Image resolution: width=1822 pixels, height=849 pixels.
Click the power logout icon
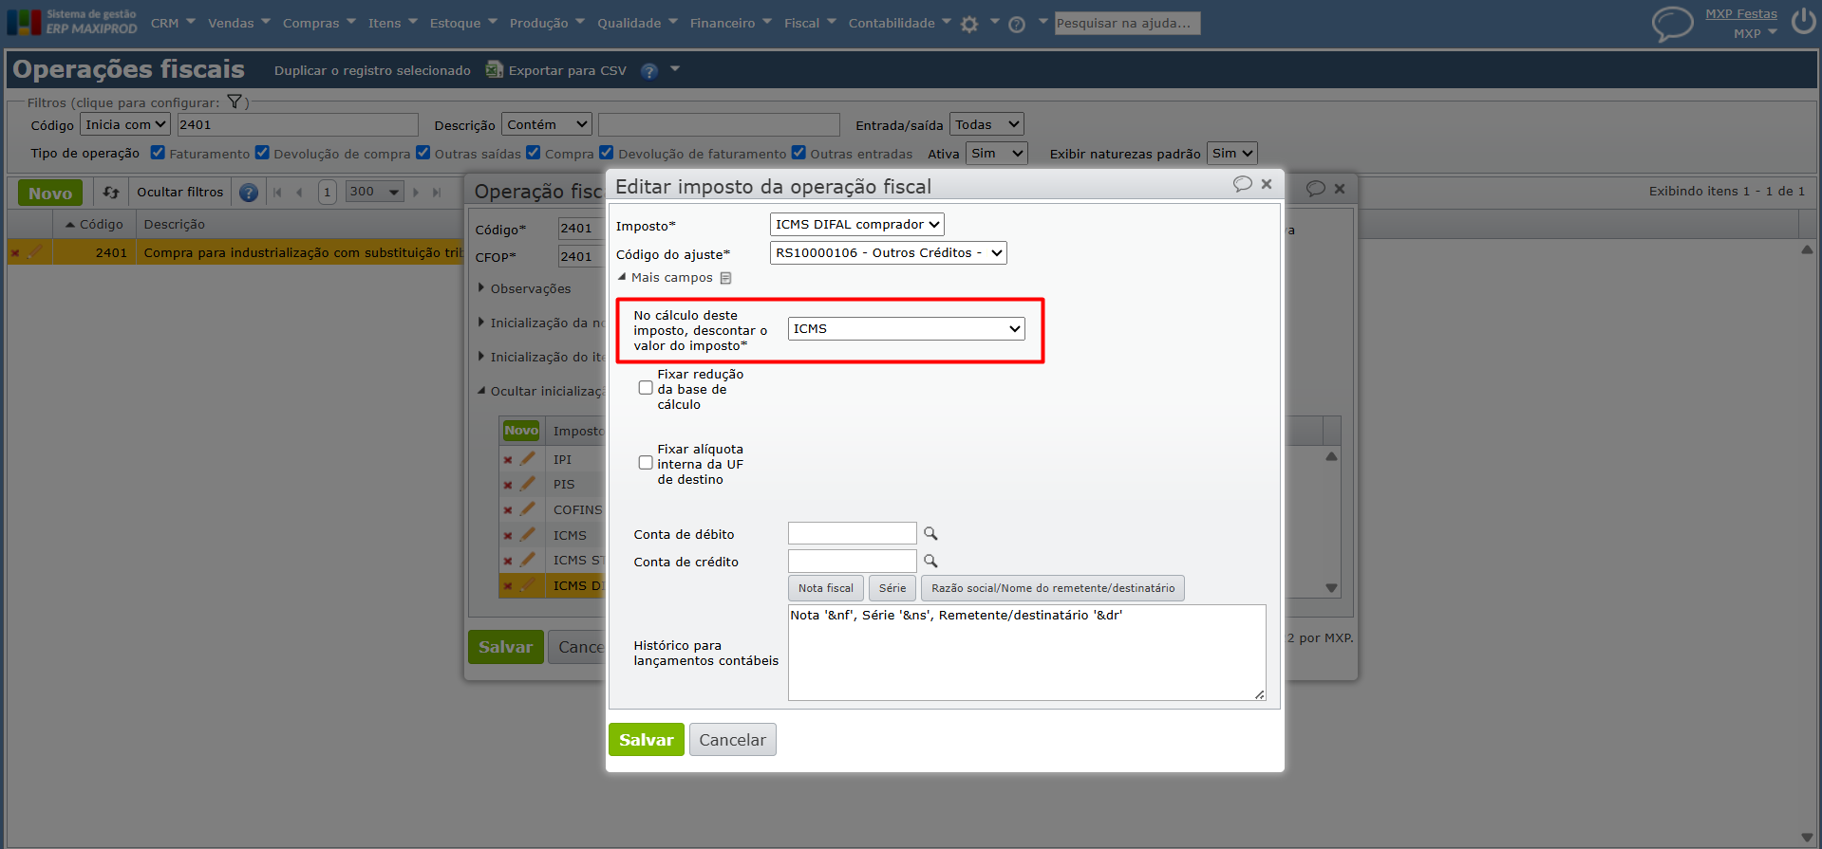pyautogui.click(x=1804, y=21)
